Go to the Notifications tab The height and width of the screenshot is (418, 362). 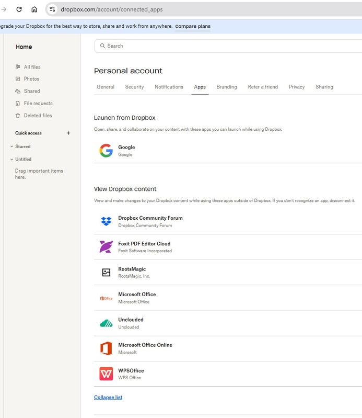[169, 87]
